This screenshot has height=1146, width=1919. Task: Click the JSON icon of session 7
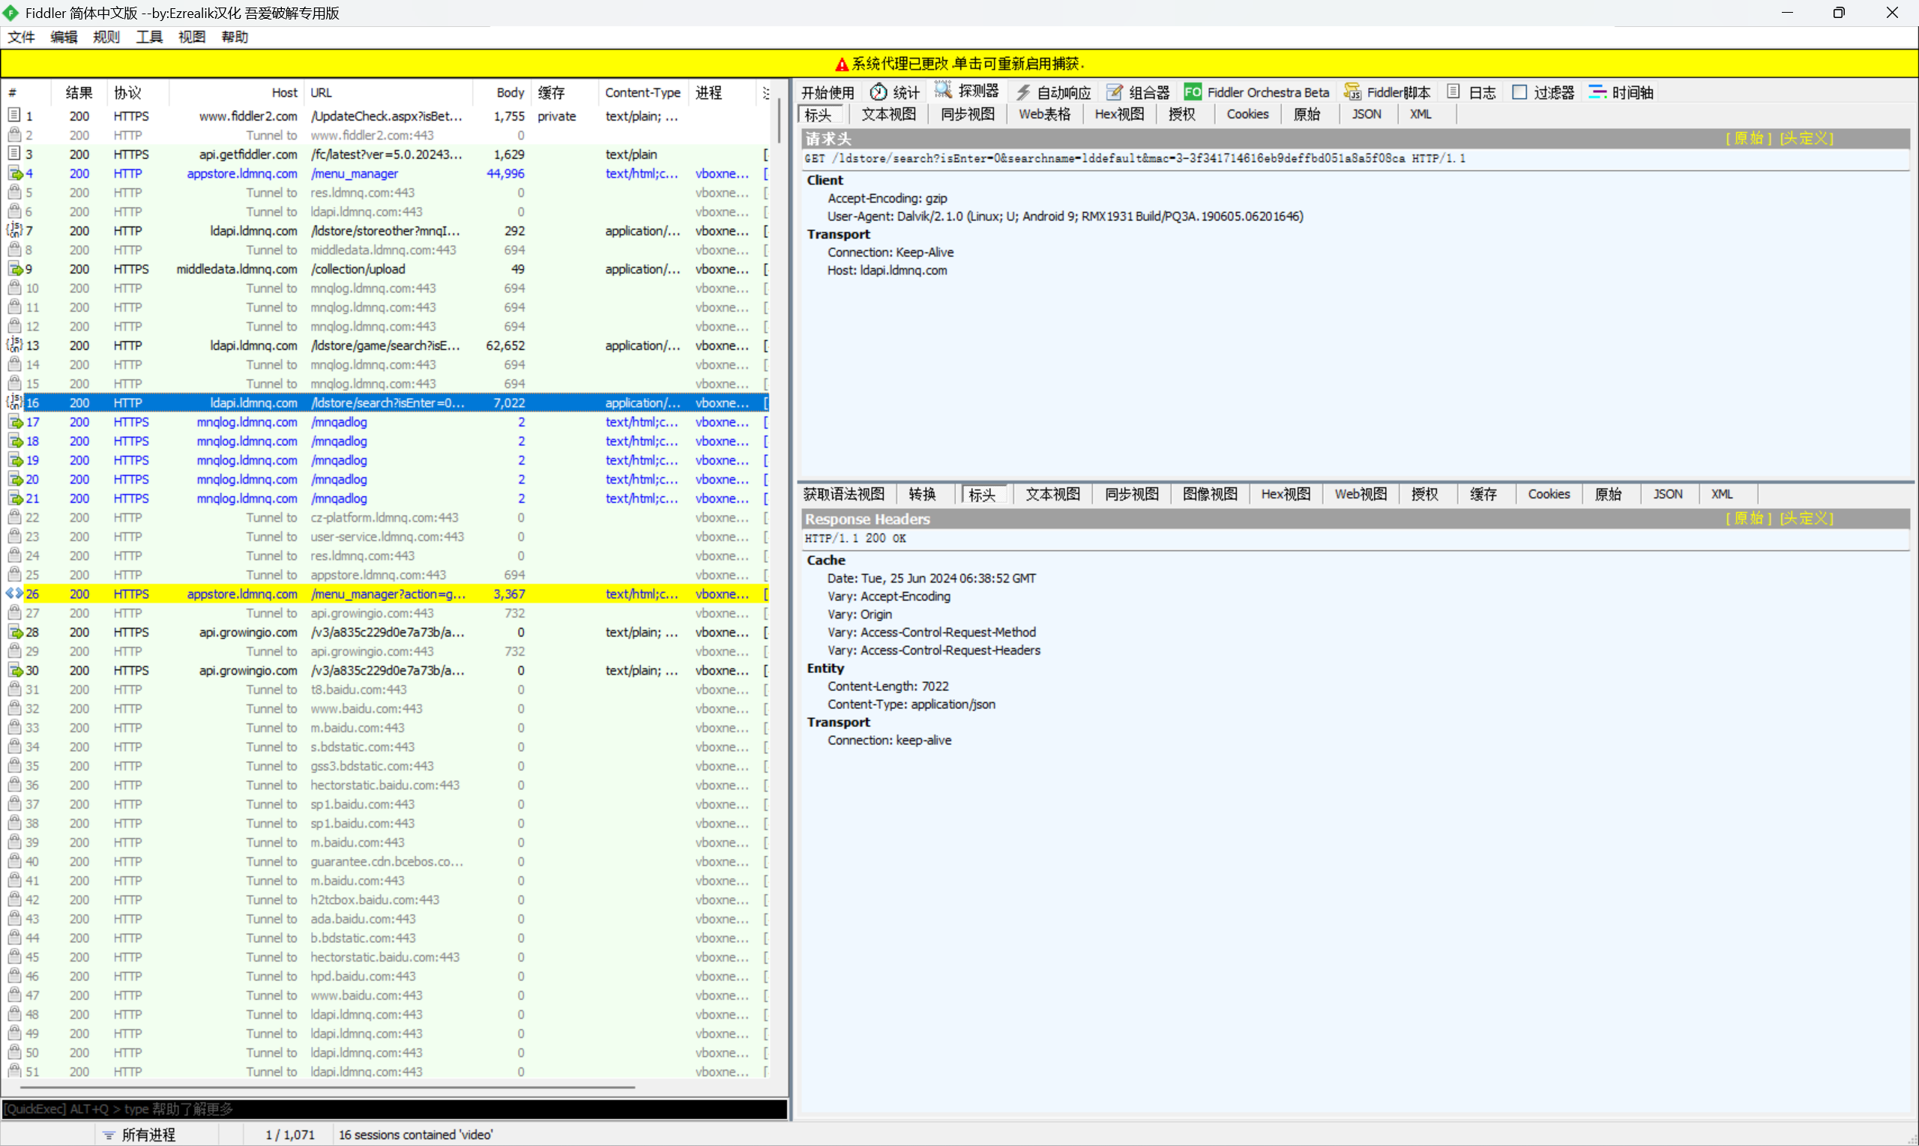tap(15, 230)
